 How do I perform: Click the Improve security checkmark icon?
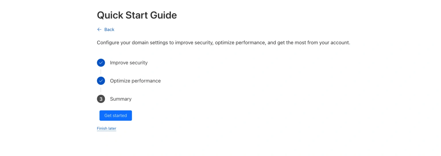click(x=101, y=63)
